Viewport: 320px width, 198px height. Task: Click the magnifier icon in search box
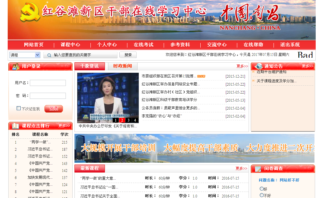(x=49, y=55)
